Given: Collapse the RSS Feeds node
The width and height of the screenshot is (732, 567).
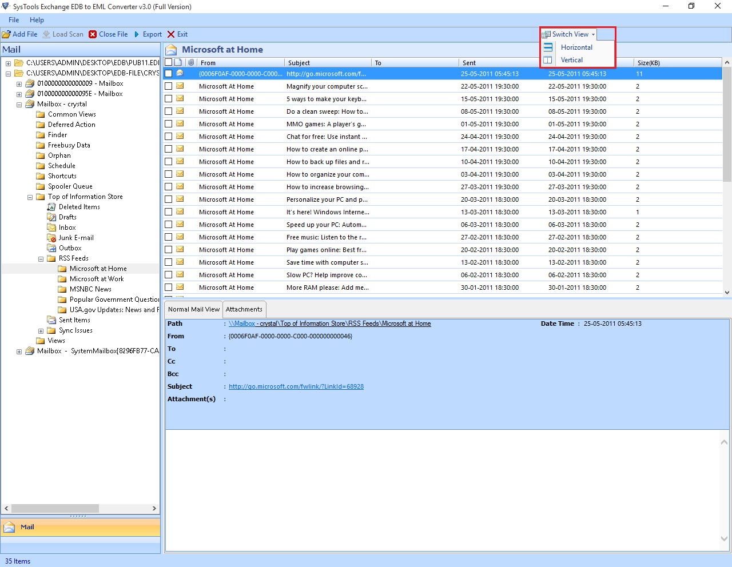Looking at the screenshot, I should pyautogui.click(x=41, y=259).
